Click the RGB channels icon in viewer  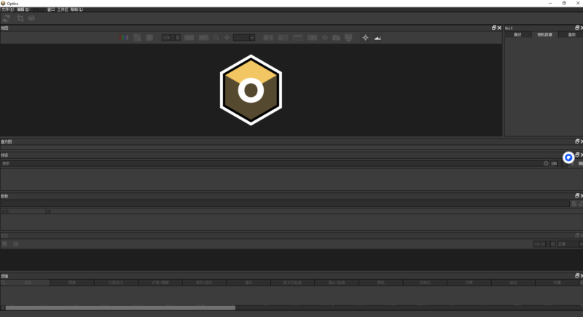click(x=124, y=37)
